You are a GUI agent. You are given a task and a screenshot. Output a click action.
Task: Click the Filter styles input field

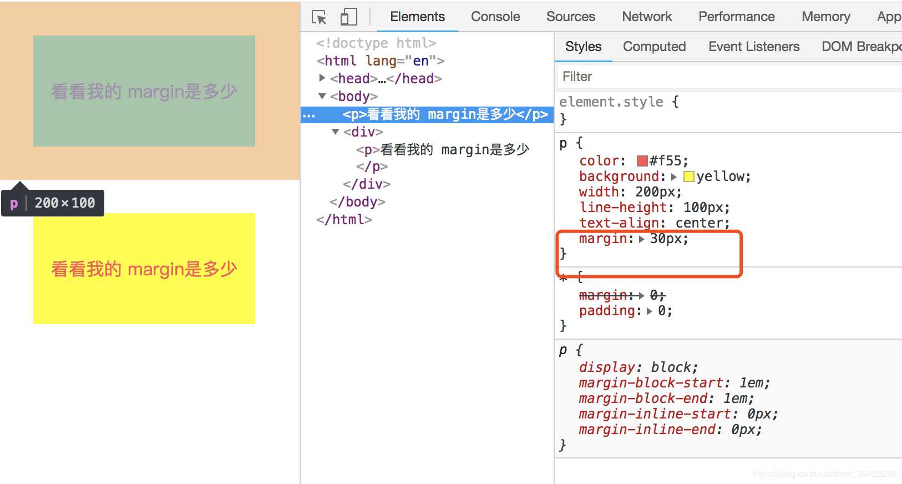click(x=729, y=77)
